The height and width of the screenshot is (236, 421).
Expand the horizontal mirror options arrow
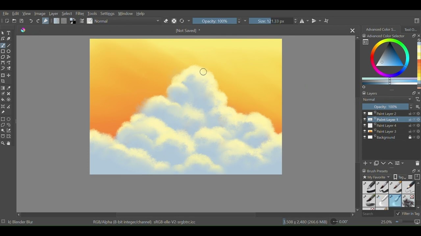pyautogui.click(x=308, y=21)
